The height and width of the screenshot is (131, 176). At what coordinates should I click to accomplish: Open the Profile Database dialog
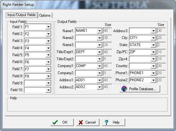coord(140,89)
